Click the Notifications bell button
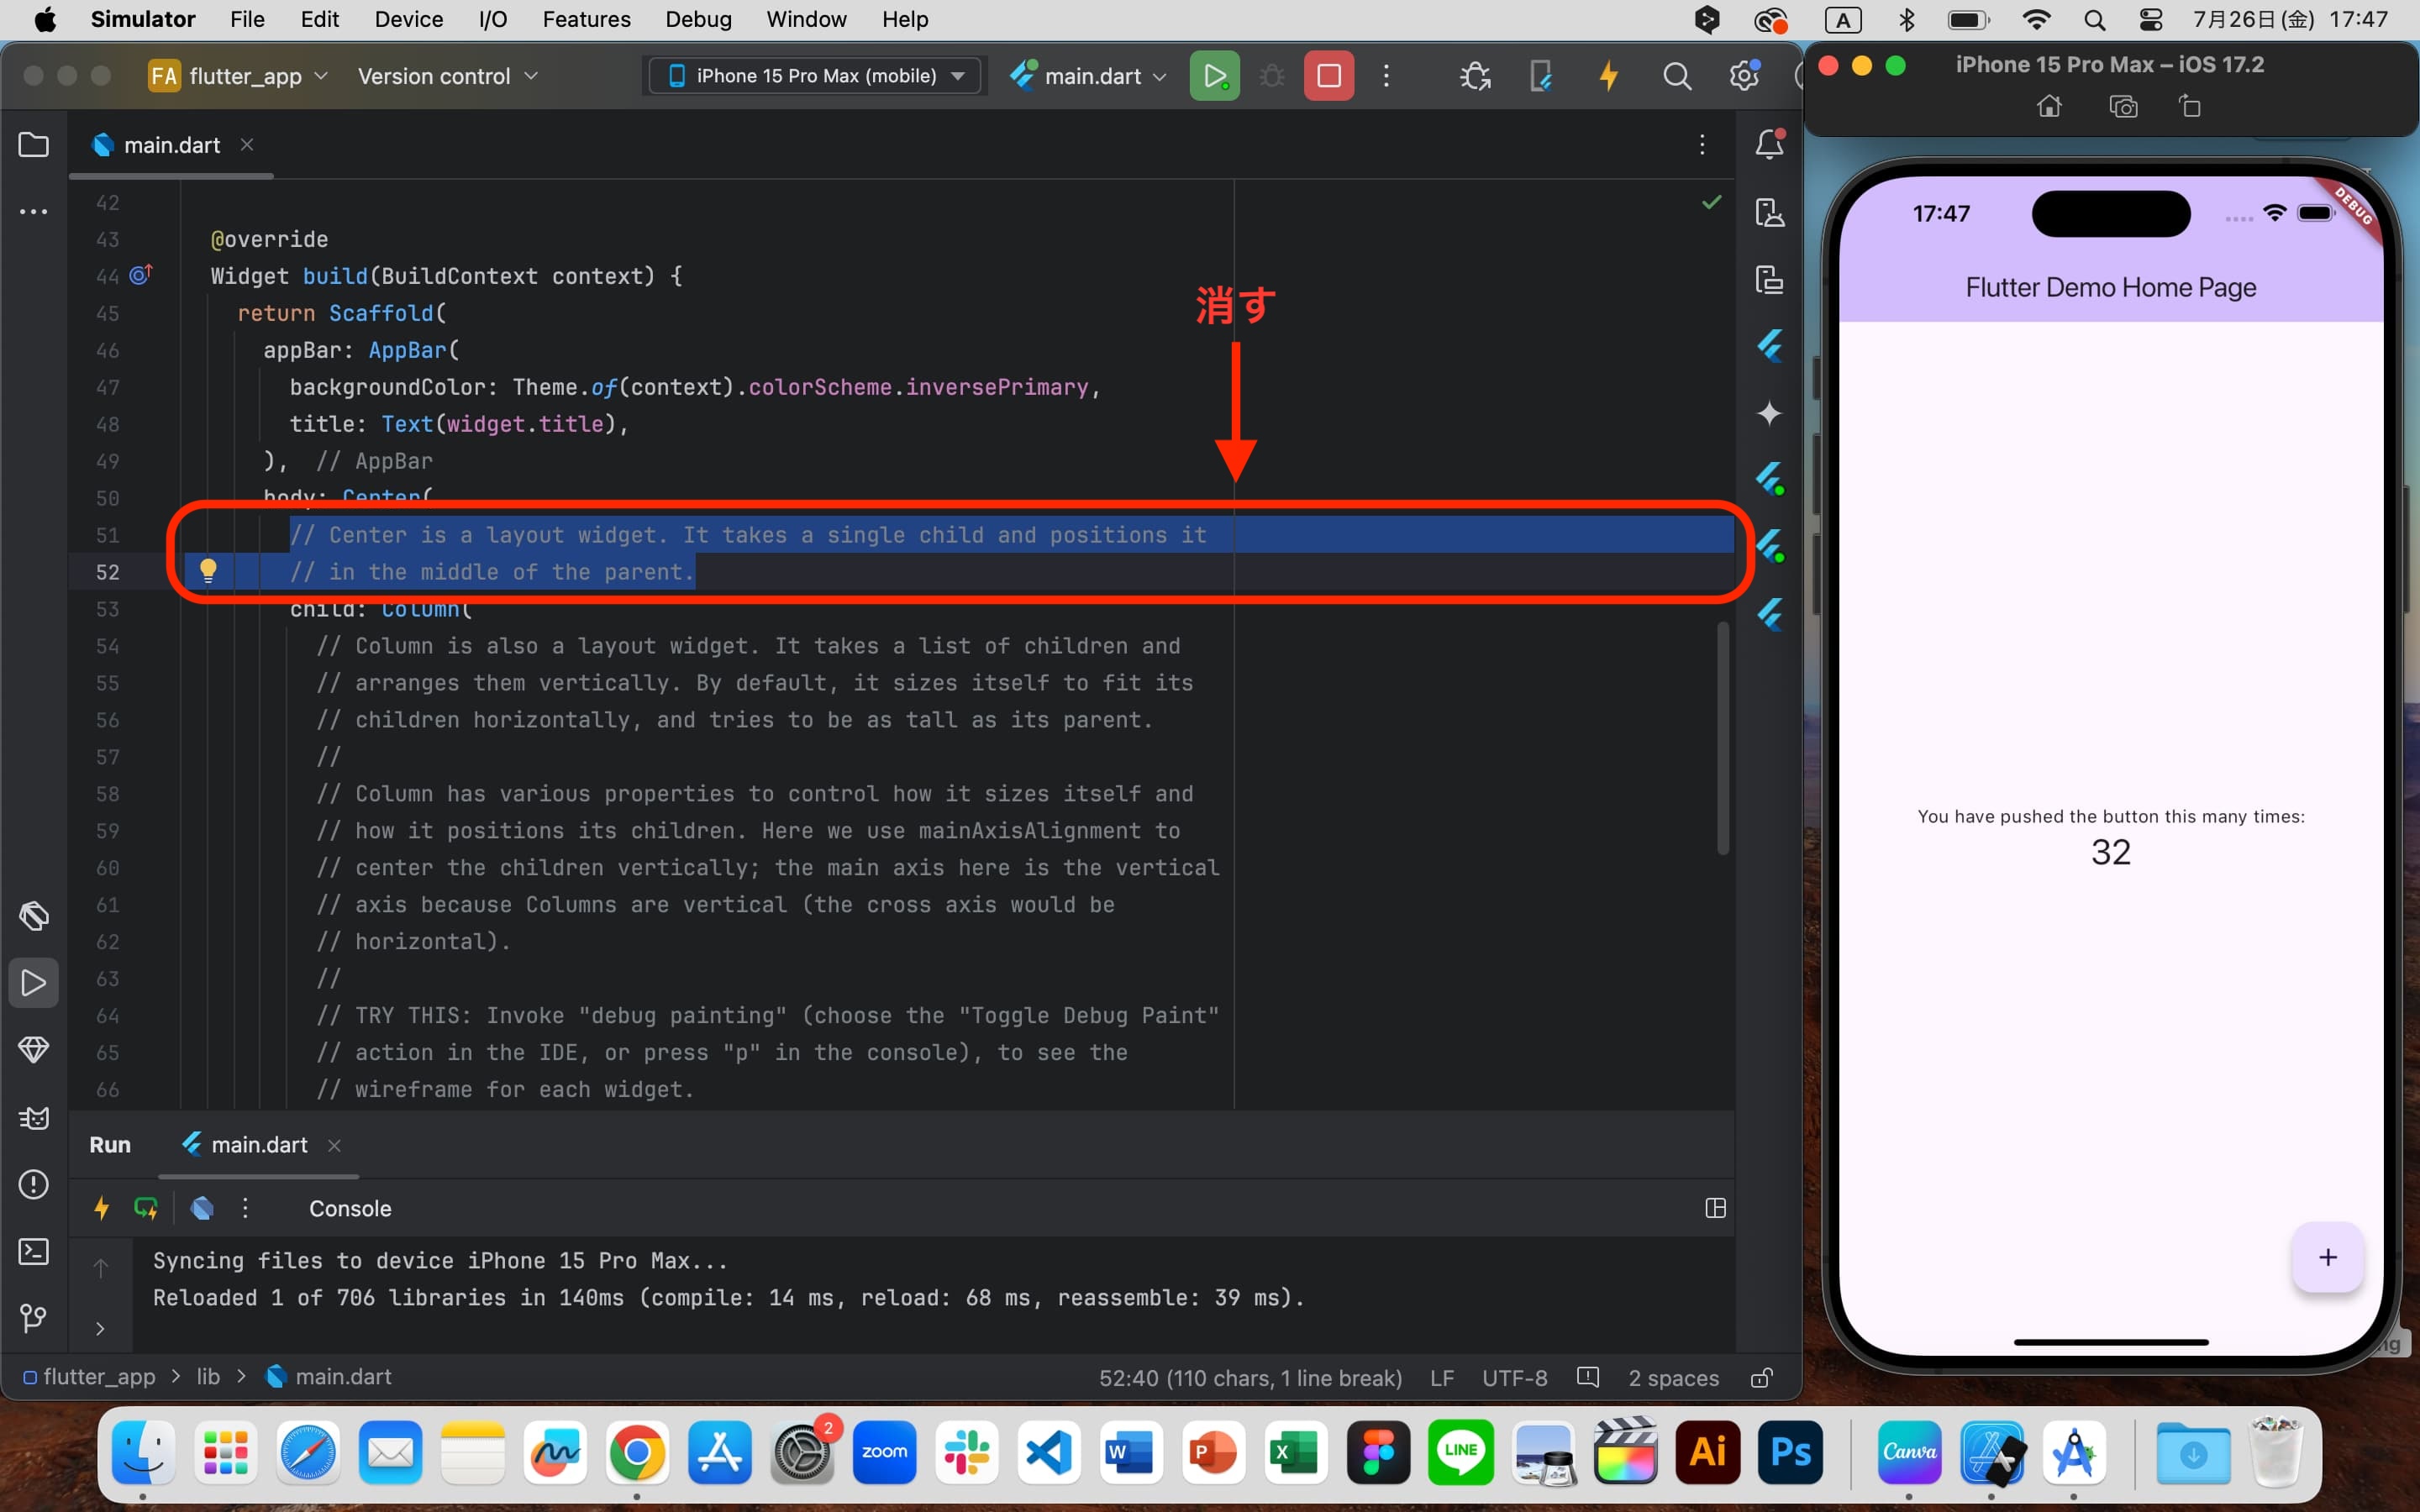Screen dimensions: 2420x1512 [1770, 146]
